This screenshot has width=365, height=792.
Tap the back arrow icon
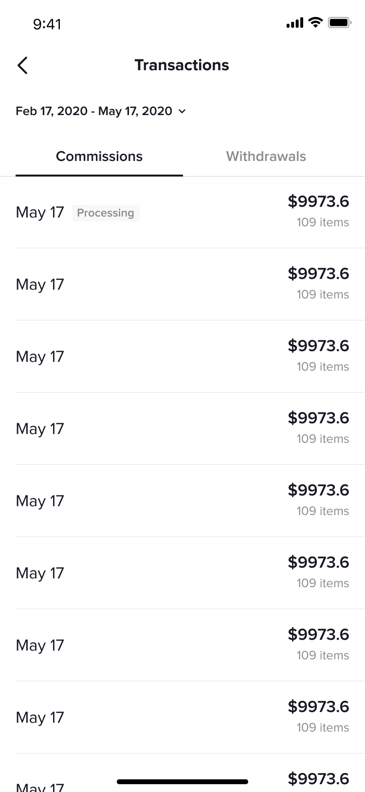[22, 65]
